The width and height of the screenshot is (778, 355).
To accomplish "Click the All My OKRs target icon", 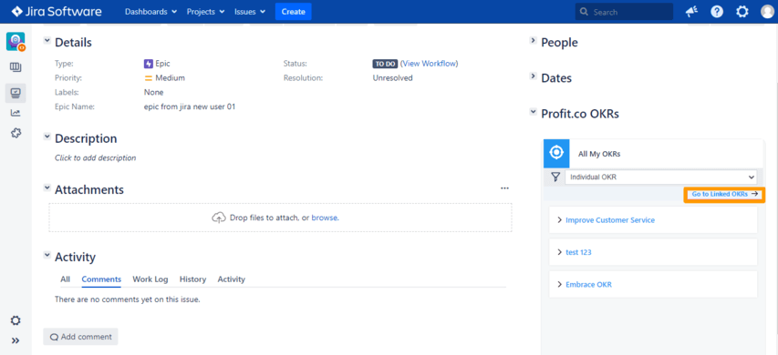I will (x=556, y=153).
